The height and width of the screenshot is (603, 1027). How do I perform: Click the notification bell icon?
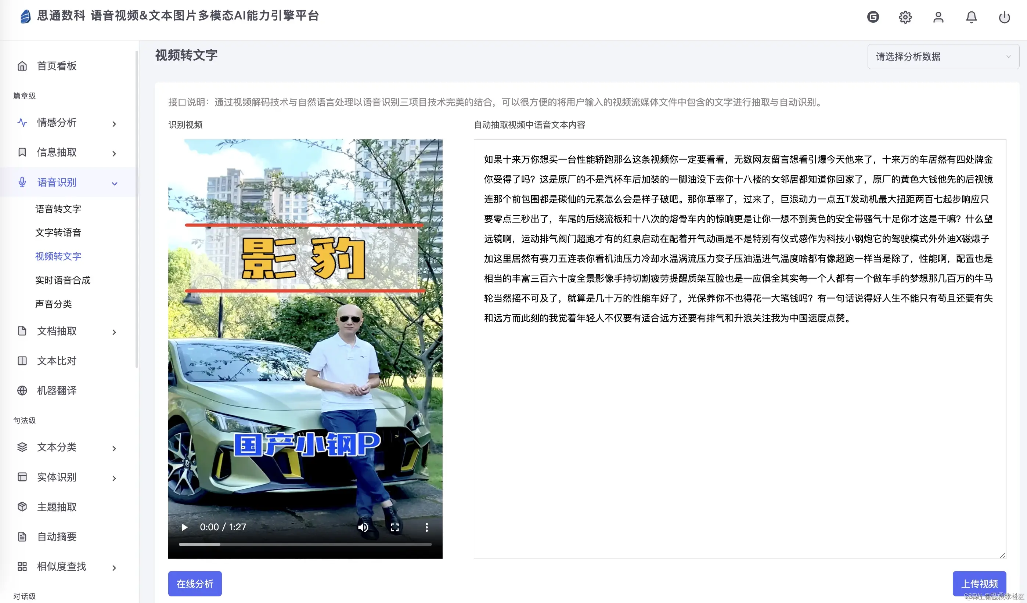(971, 17)
